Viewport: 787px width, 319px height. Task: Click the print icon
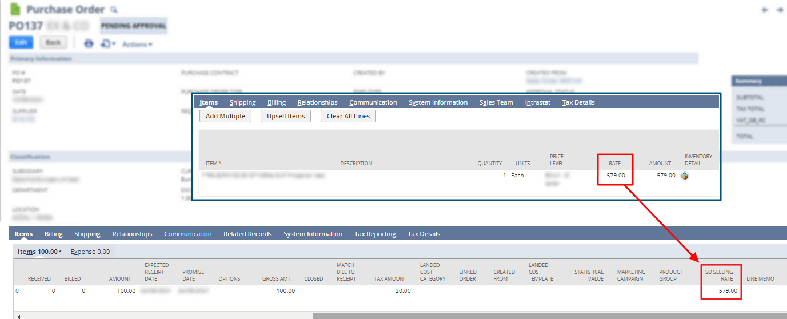click(89, 43)
